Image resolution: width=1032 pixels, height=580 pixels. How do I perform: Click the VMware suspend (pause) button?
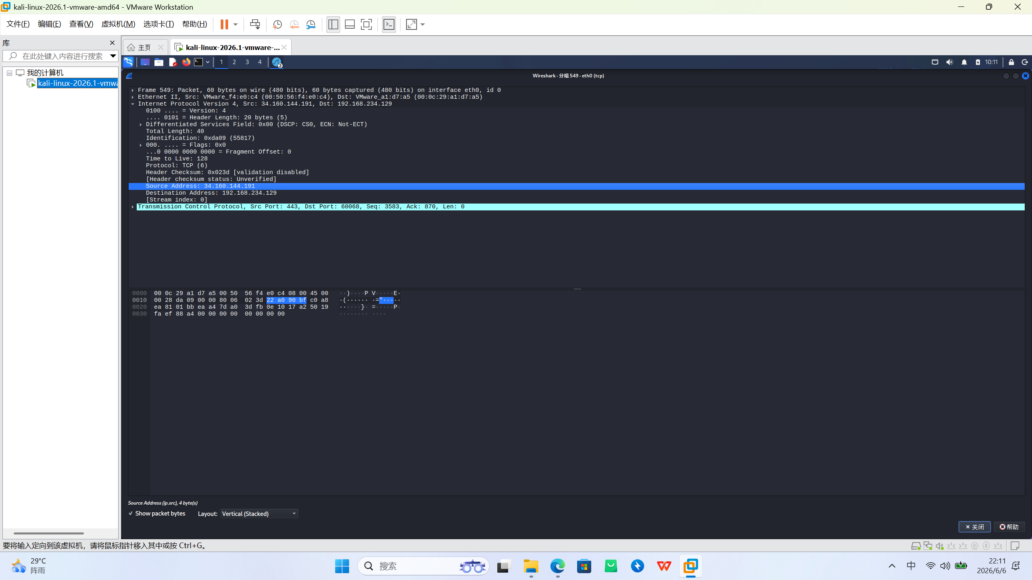point(224,24)
